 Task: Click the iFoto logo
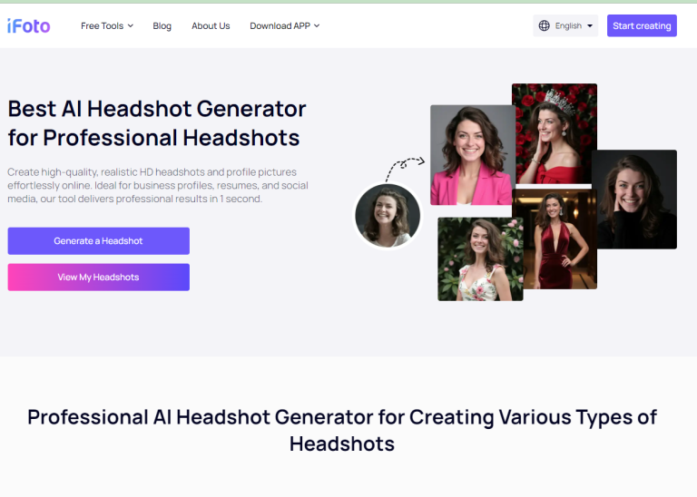coord(28,25)
